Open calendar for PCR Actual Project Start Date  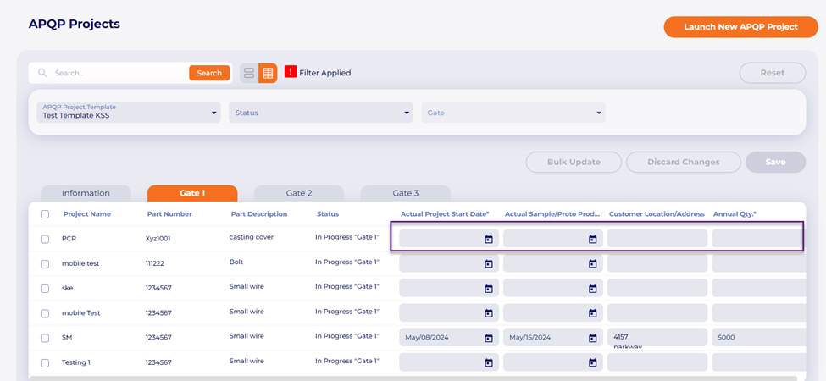(488, 239)
